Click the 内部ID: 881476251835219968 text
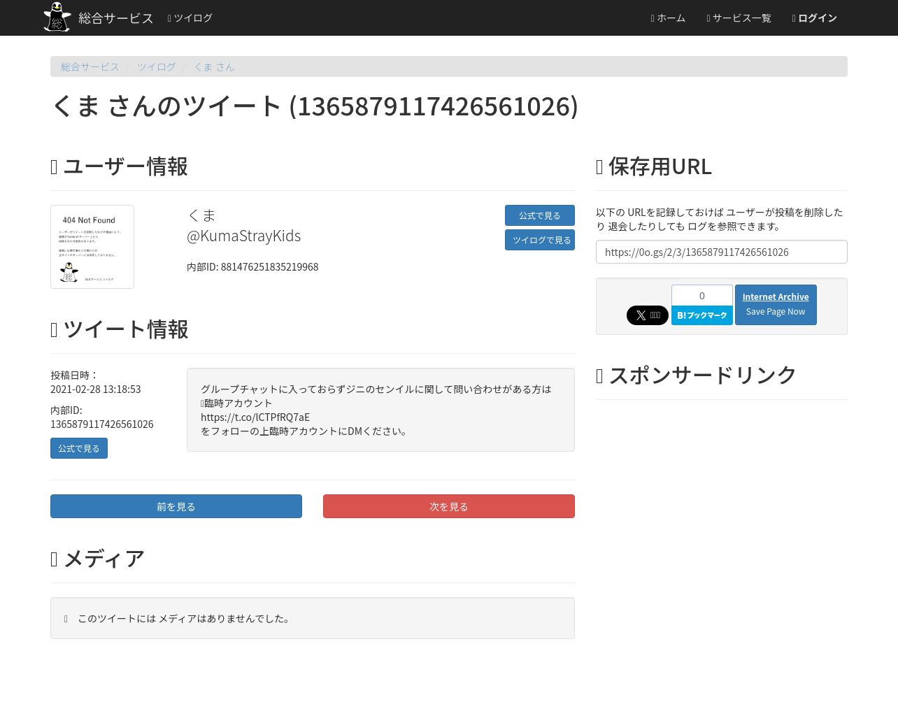The image size is (898, 716). 252,266
